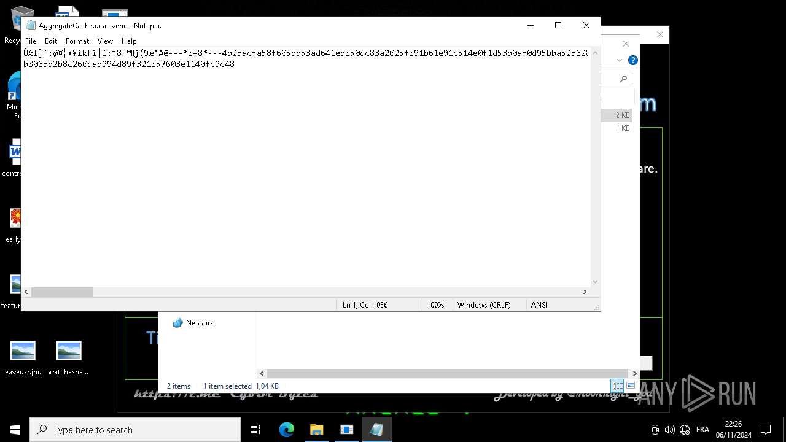Image resolution: width=786 pixels, height=442 pixels.
Task: Close the background ransom window
Action: point(660,34)
